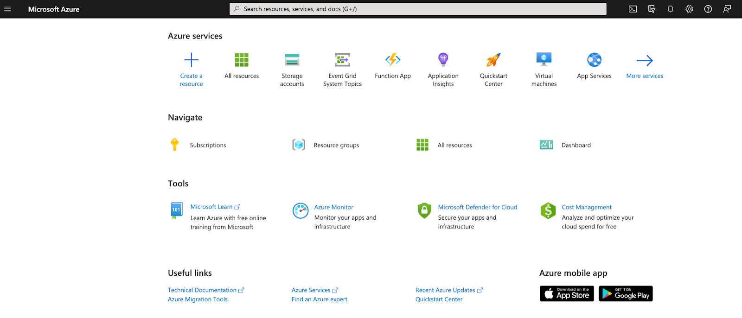Image resolution: width=742 pixels, height=318 pixels.
Task: Open the Notifications bell
Action: 670,9
